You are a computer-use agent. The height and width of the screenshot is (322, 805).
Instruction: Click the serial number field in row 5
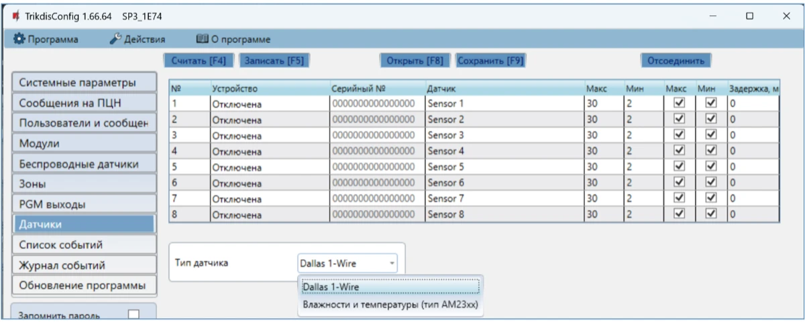376,167
